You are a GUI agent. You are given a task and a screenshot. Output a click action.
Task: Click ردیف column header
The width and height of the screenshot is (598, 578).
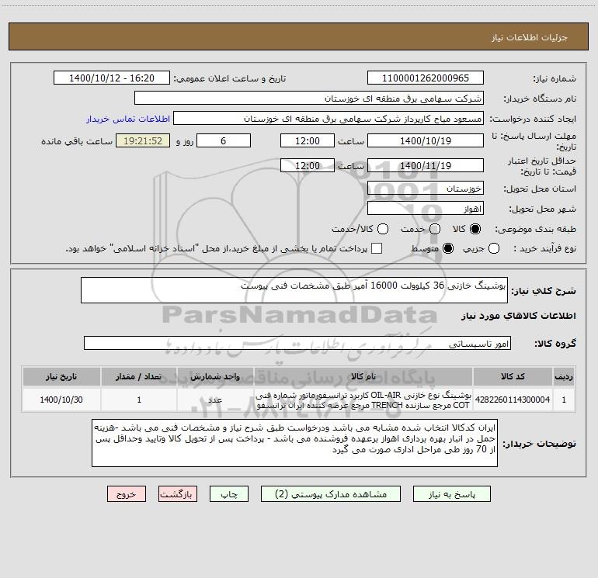click(x=564, y=376)
